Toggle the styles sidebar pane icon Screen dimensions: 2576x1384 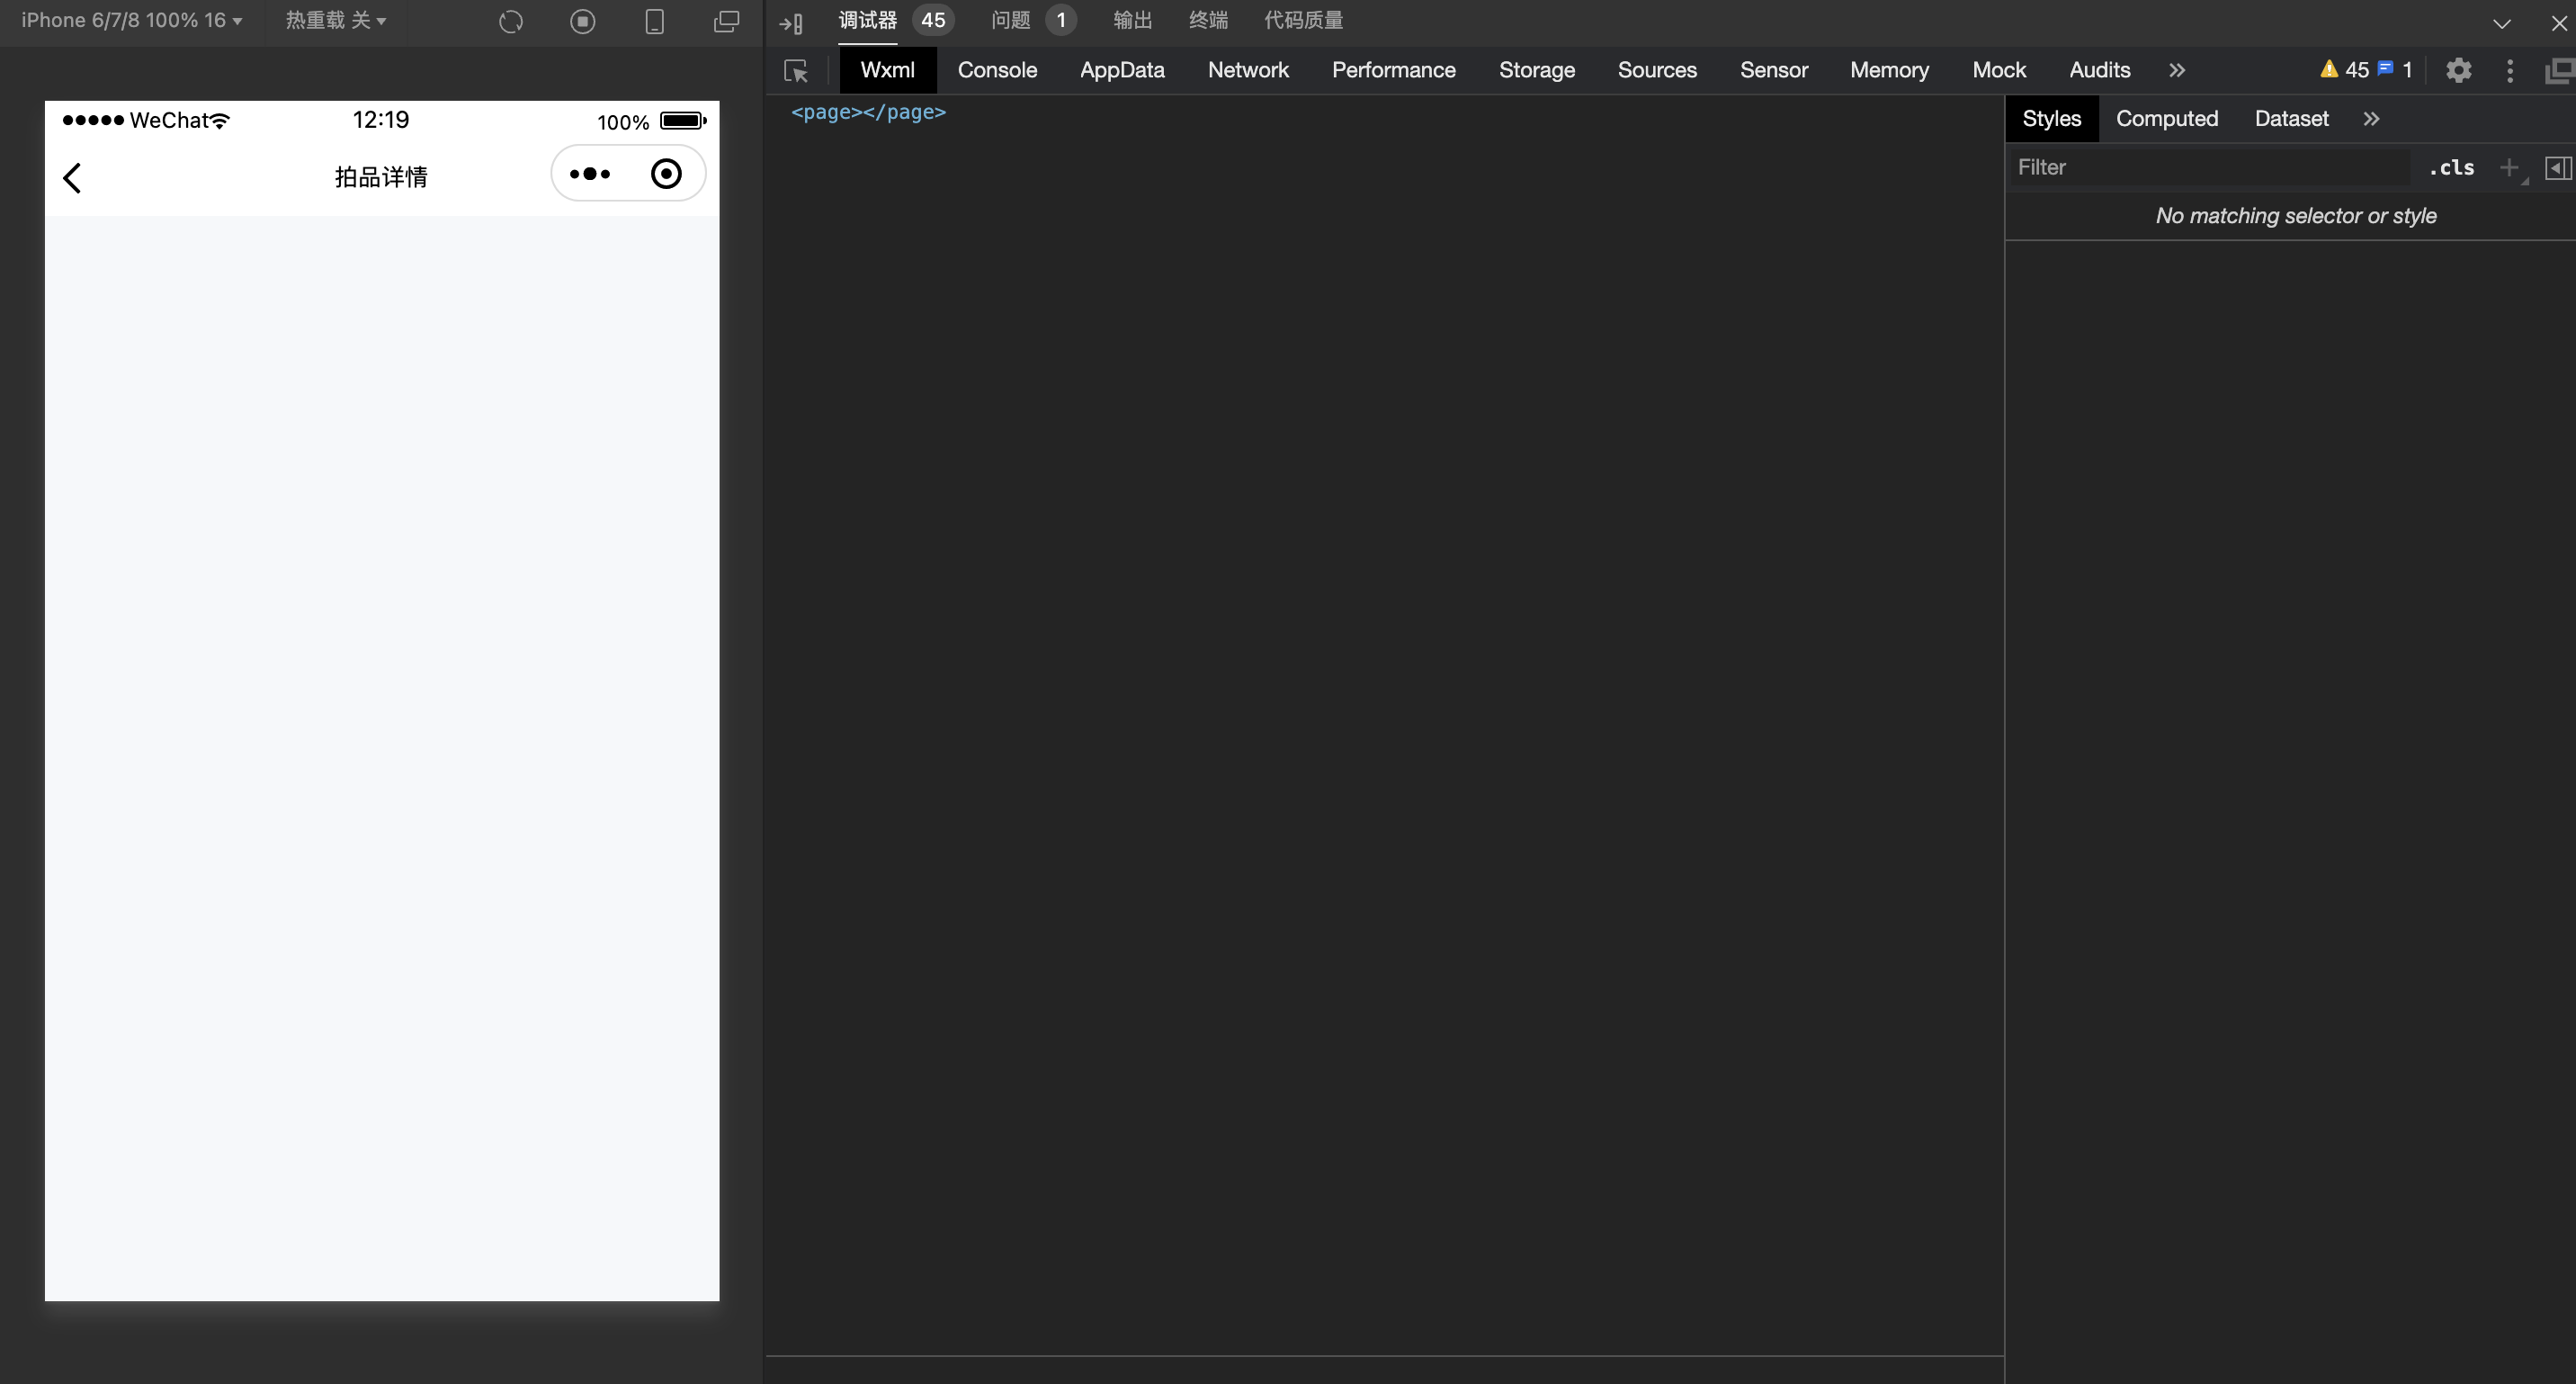[2557, 167]
